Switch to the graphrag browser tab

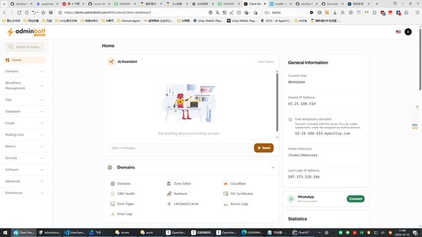point(47,4)
